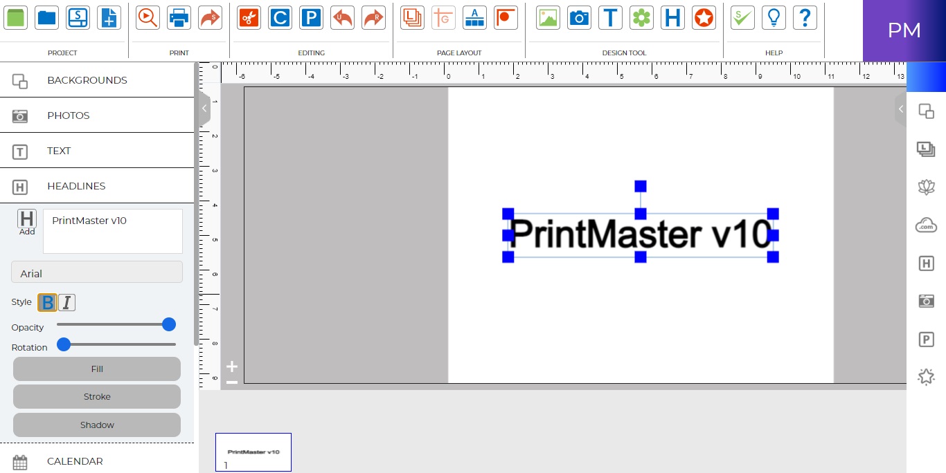Click the Shadow button
Image resolution: width=946 pixels, height=473 pixels.
pos(97,425)
